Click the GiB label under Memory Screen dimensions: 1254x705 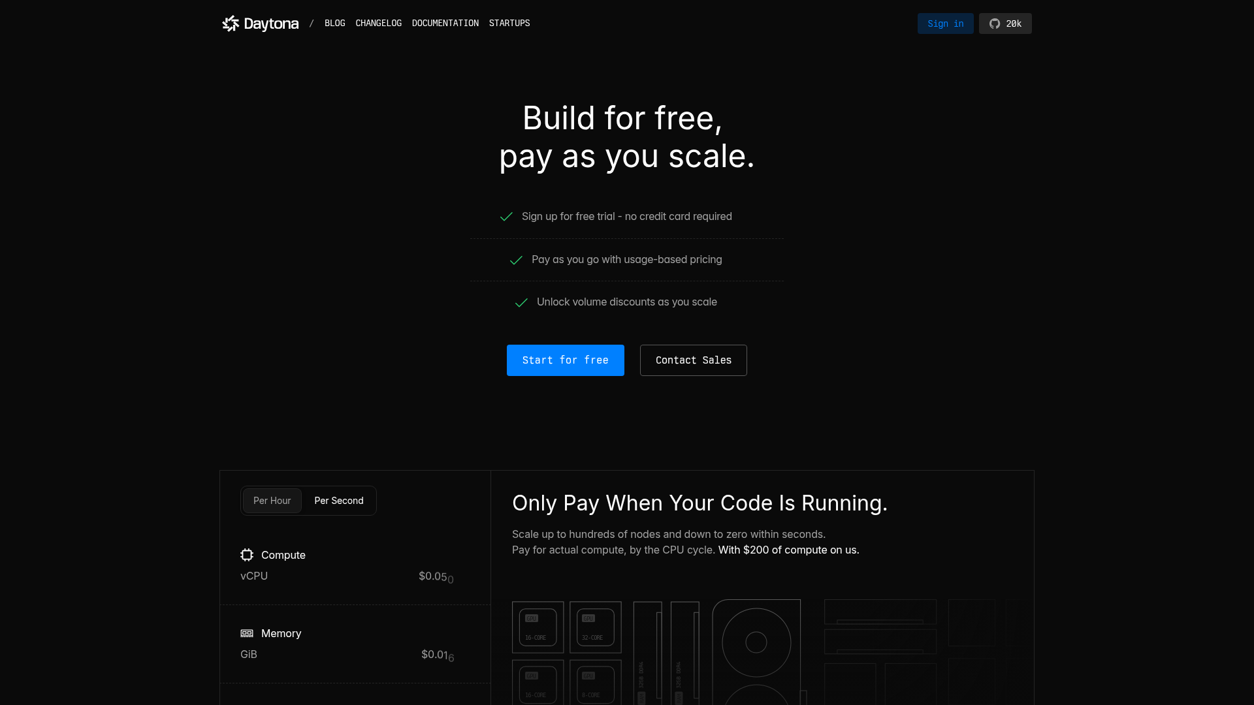249,654
